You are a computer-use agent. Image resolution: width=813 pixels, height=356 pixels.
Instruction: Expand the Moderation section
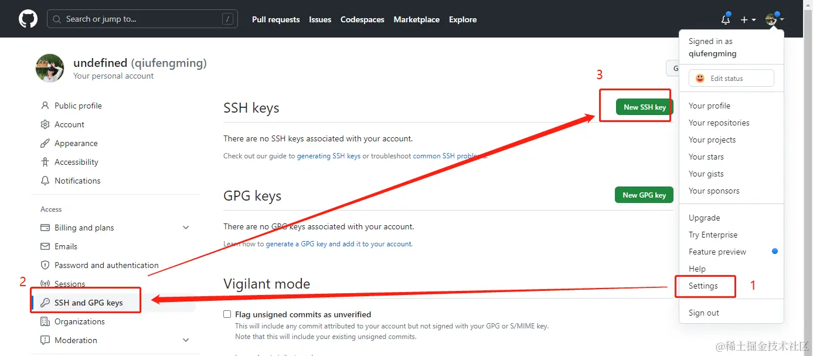pyautogui.click(x=186, y=340)
